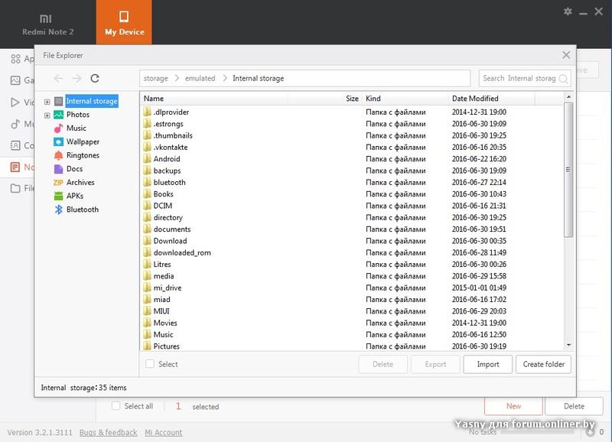Expand the Photos tree node

(47, 115)
